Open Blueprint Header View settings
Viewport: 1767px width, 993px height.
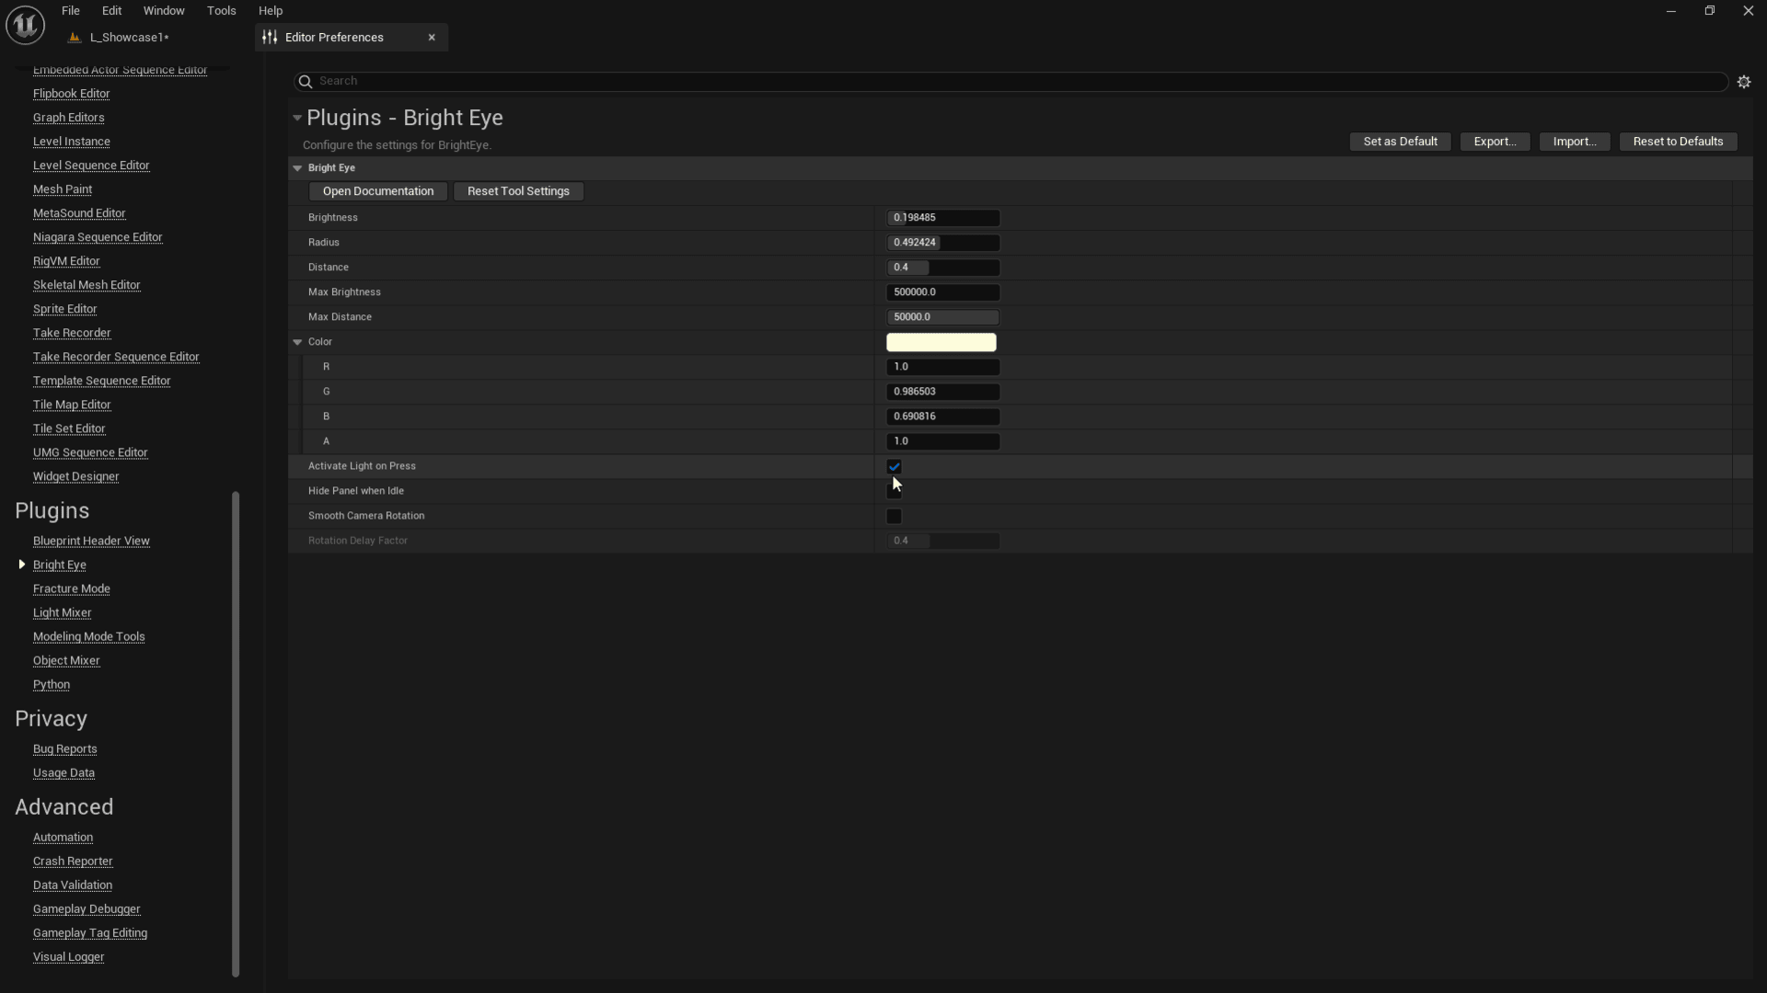[91, 541]
